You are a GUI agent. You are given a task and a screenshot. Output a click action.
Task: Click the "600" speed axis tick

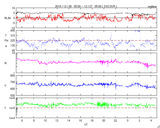(x=13, y=89)
